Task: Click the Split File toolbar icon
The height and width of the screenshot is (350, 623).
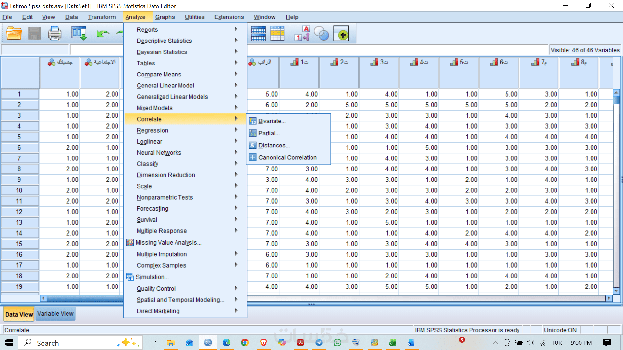Action: point(258,33)
